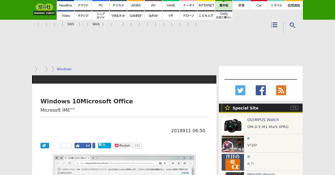
Task: Select the AV tab
Action: pyautogui.click(x=153, y=5)
